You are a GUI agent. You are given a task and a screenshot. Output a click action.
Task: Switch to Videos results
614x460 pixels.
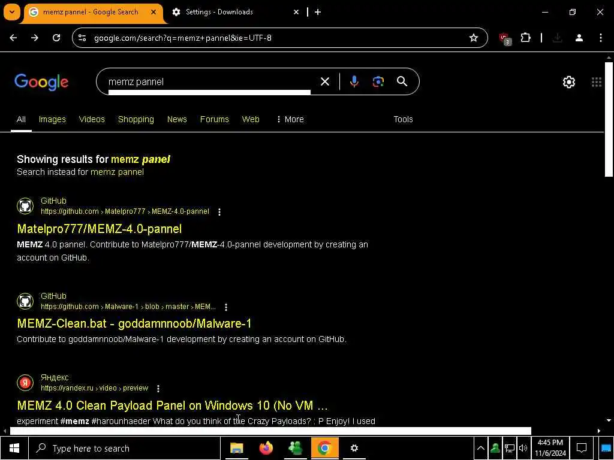(x=92, y=119)
